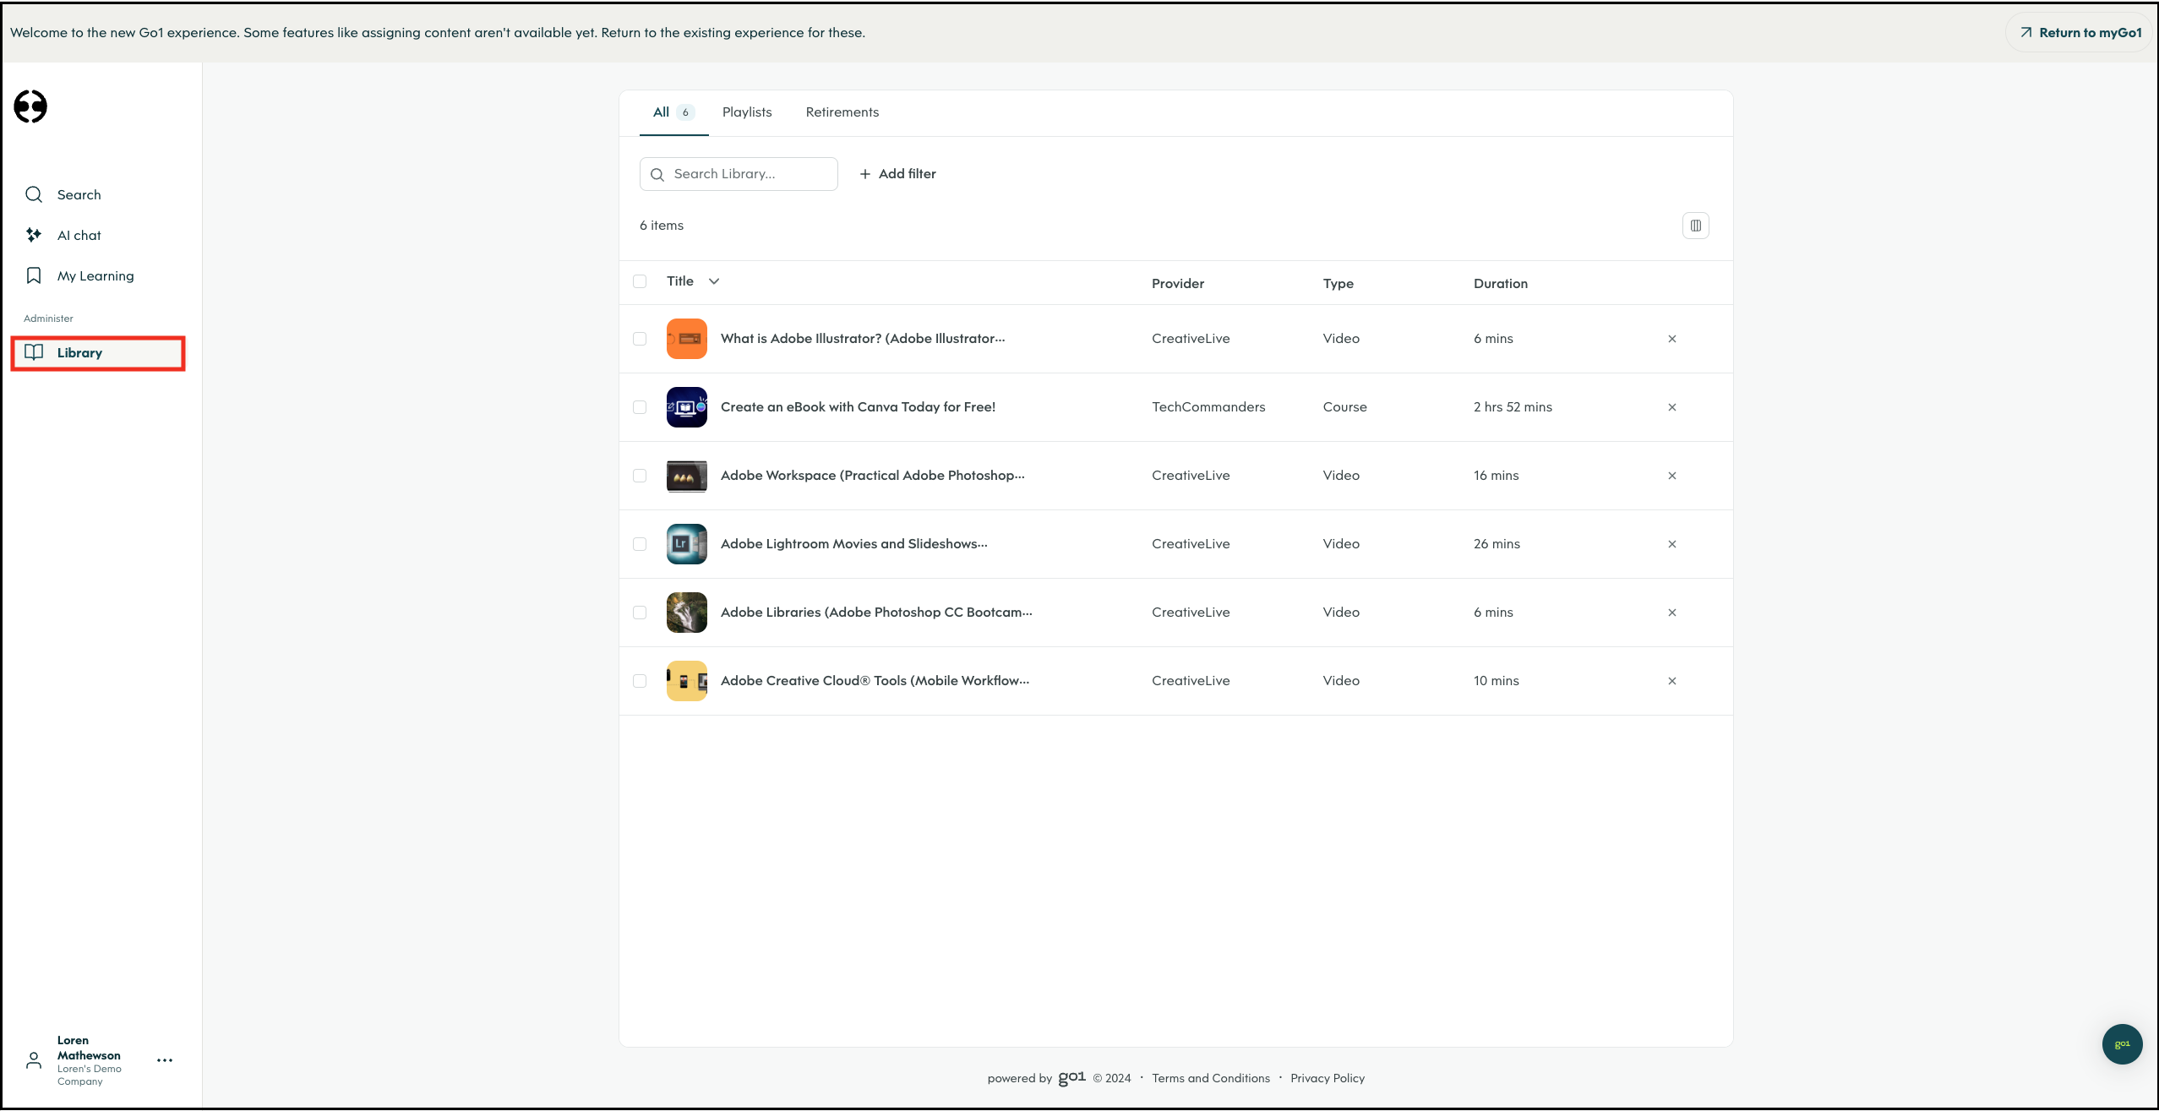
Task: Click the Type column header
Action: [1338, 284]
